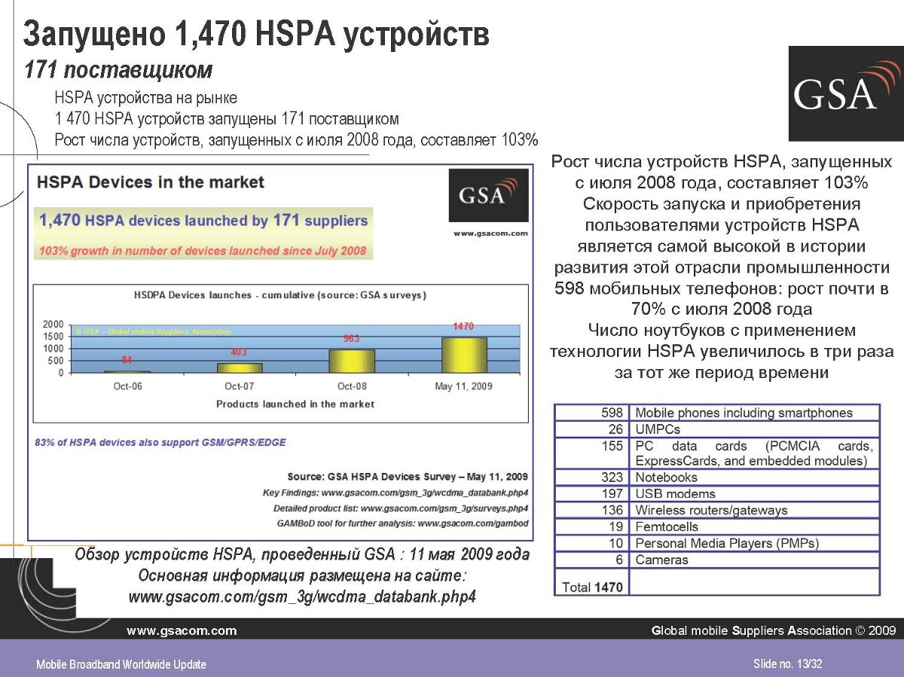The height and width of the screenshot is (677, 904).
Task: Select the Oct-07 bar labeled 403
Action: click(x=239, y=367)
